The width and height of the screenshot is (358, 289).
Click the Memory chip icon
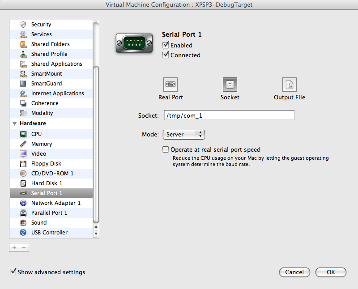click(x=23, y=144)
